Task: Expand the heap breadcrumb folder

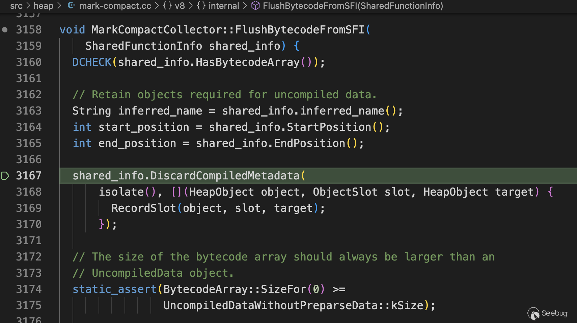Action: coord(44,6)
